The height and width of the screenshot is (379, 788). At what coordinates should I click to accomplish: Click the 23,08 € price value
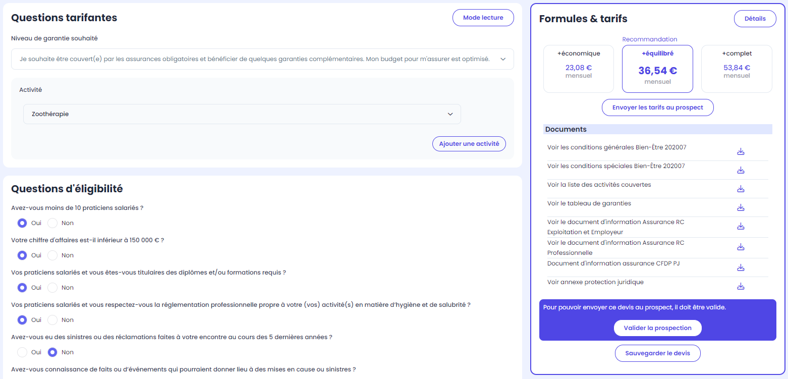[579, 68]
